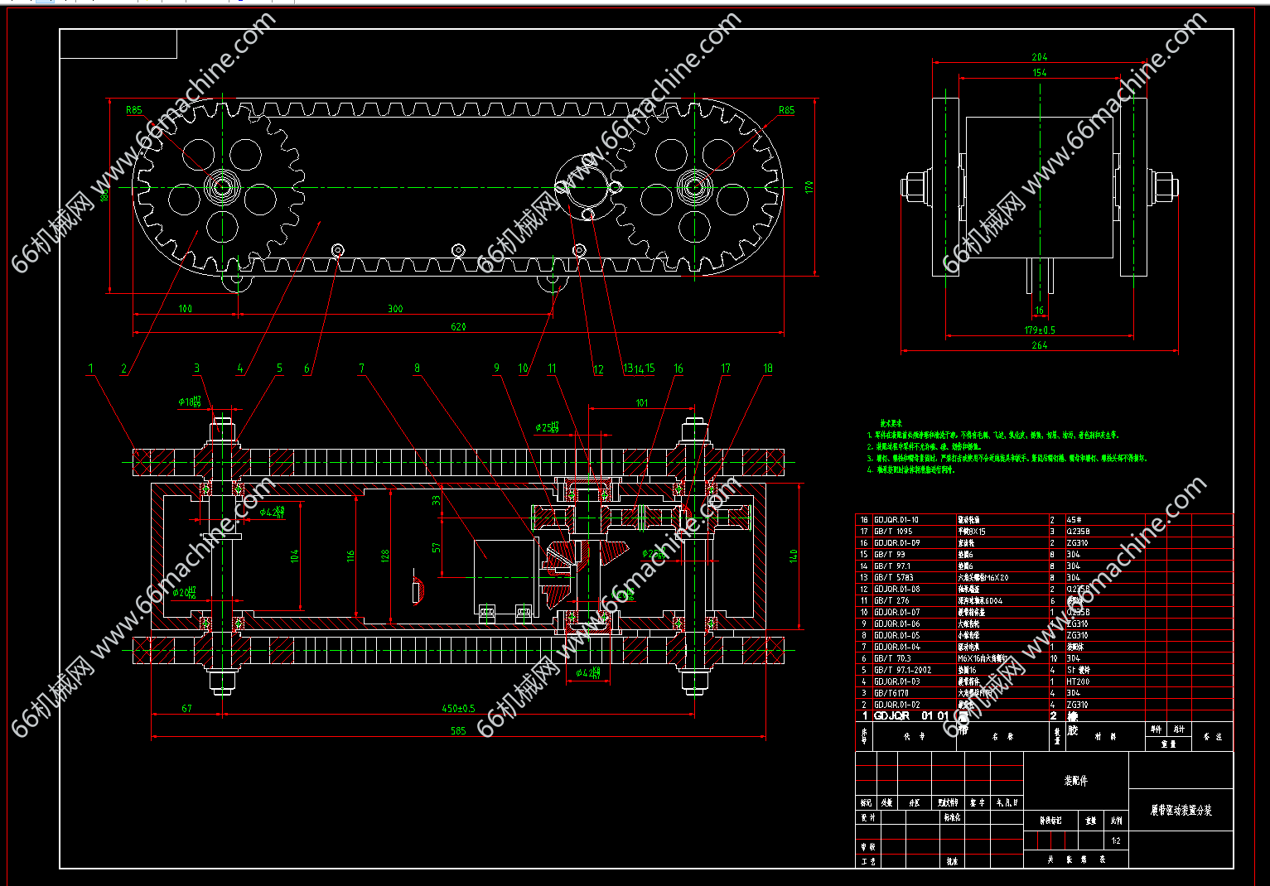Click the 620 overall length dimension
Viewport: 1270px width, 886px height.
458,327
